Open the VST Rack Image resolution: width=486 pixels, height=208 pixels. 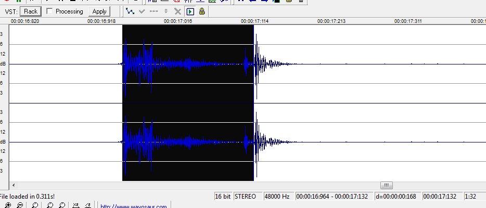[x=30, y=11]
